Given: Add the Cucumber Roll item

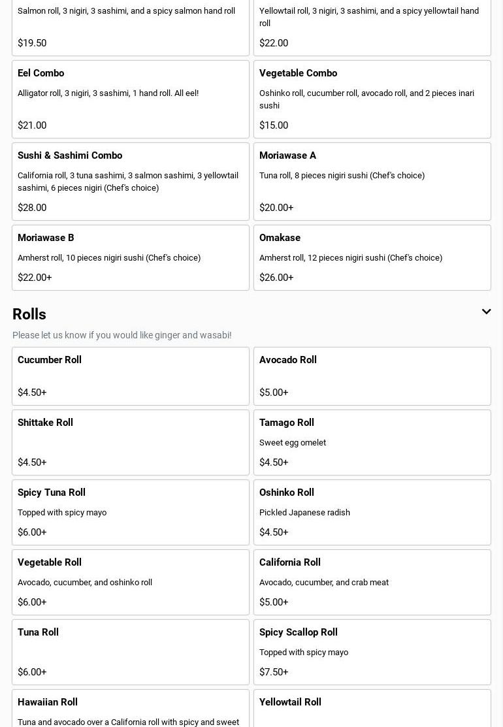Looking at the screenshot, I should (x=131, y=376).
